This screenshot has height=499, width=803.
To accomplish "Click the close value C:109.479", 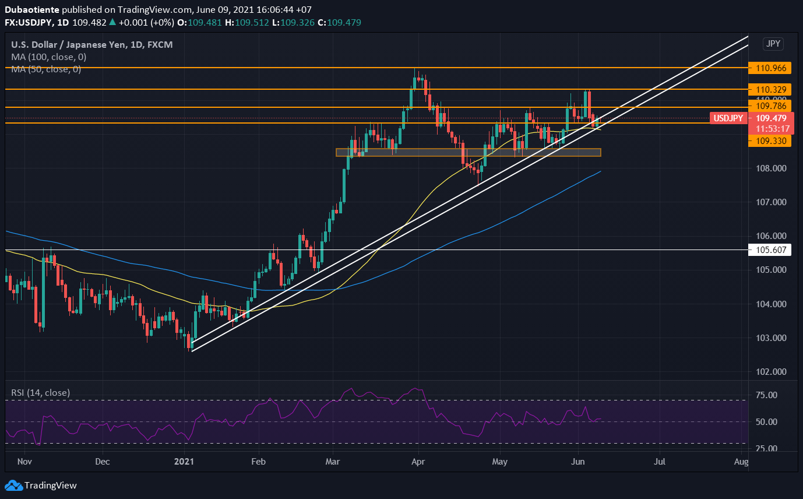I will 340,23.
